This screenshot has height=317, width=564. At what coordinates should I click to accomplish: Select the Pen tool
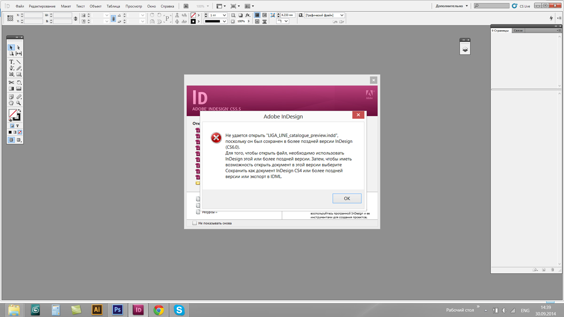tap(11, 68)
